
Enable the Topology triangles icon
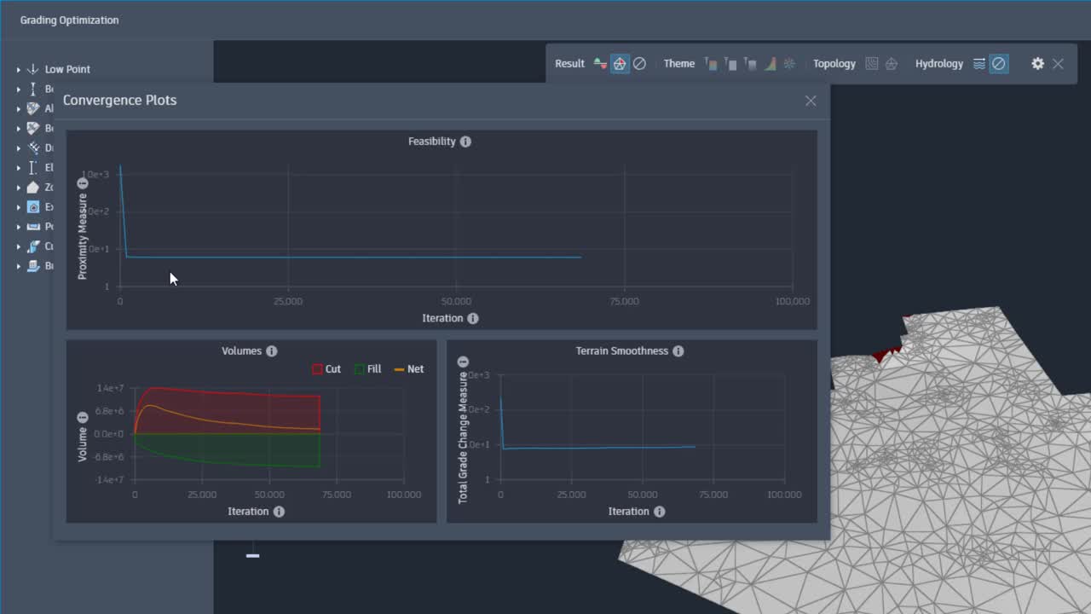click(x=891, y=64)
